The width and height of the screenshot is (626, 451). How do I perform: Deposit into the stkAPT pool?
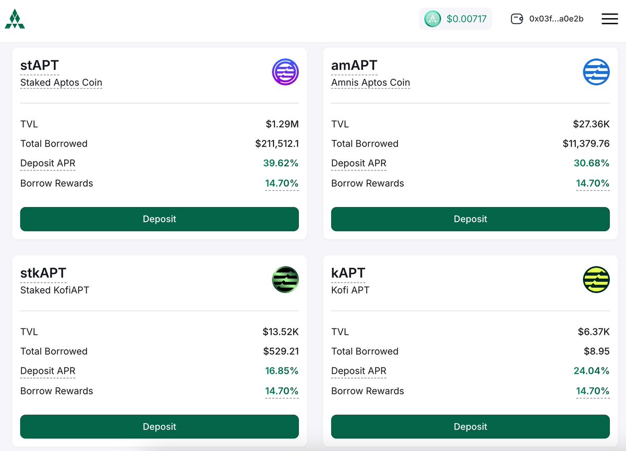tap(160, 426)
